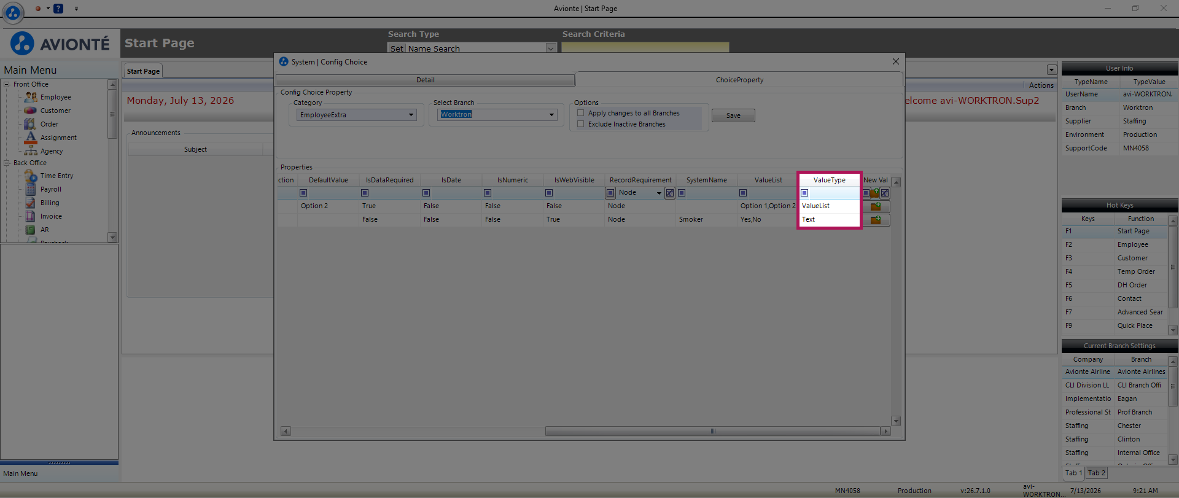The height and width of the screenshot is (498, 1179).
Task: Select the ValueList cell under ValueType
Action: (x=829, y=206)
